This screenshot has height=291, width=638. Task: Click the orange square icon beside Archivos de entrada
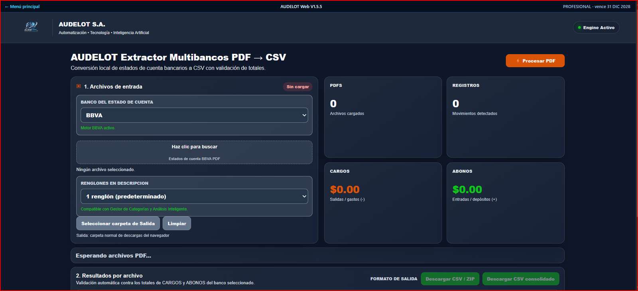79,86
